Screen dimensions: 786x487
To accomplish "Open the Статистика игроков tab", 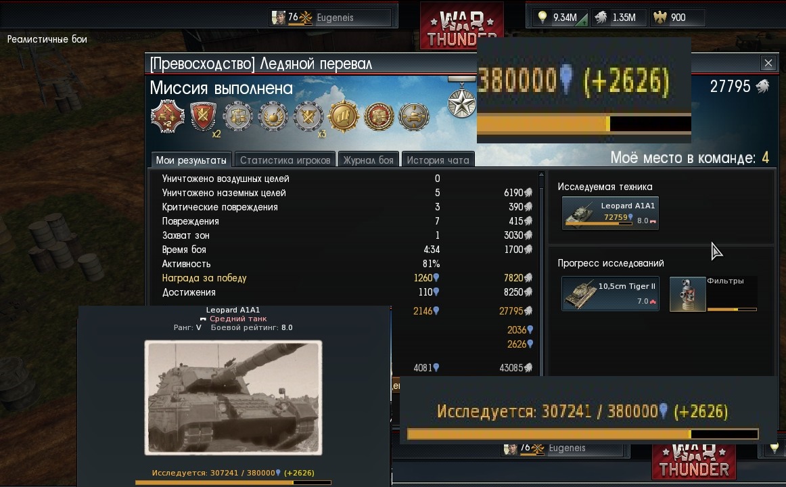I will [285, 160].
